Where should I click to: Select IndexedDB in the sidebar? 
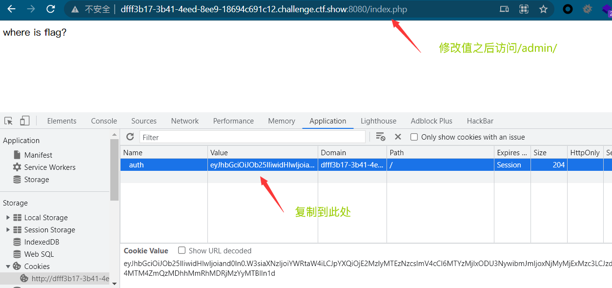point(41,242)
